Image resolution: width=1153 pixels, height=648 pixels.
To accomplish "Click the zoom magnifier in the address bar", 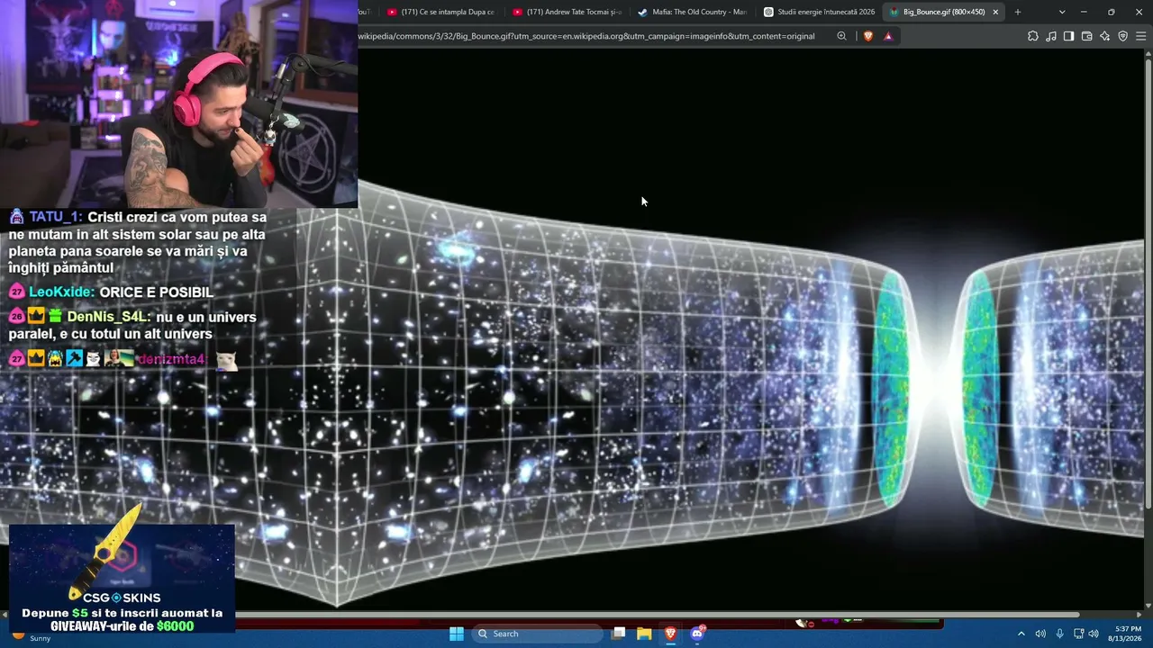I will (x=841, y=36).
